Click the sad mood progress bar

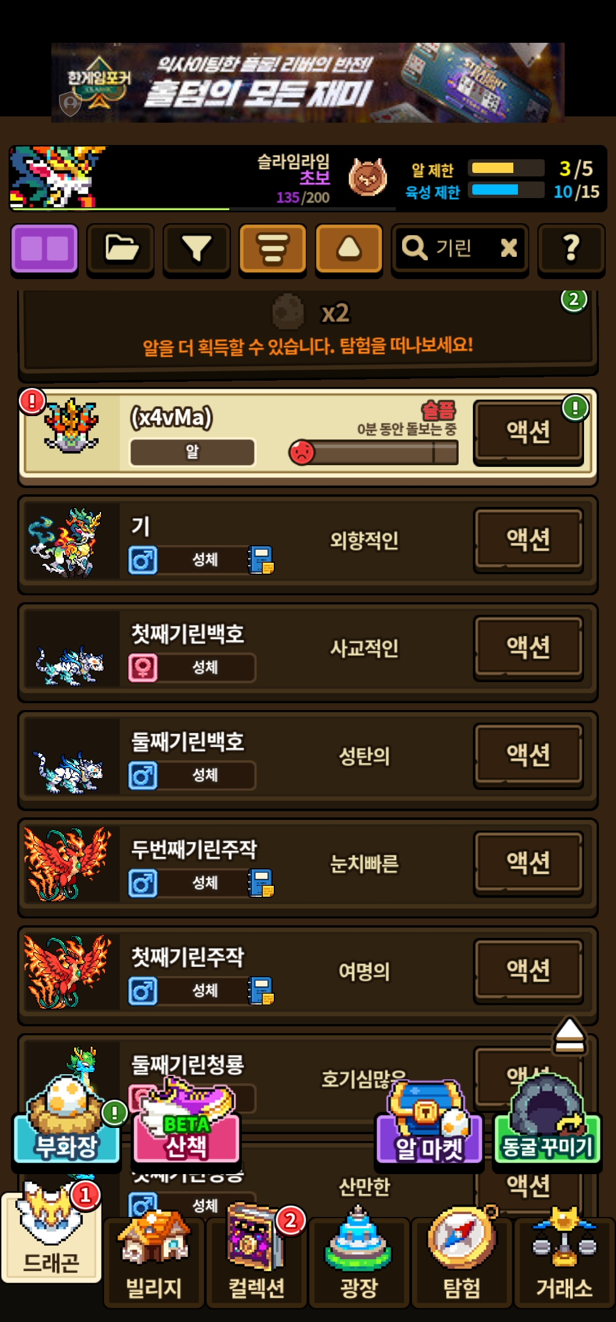(374, 453)
